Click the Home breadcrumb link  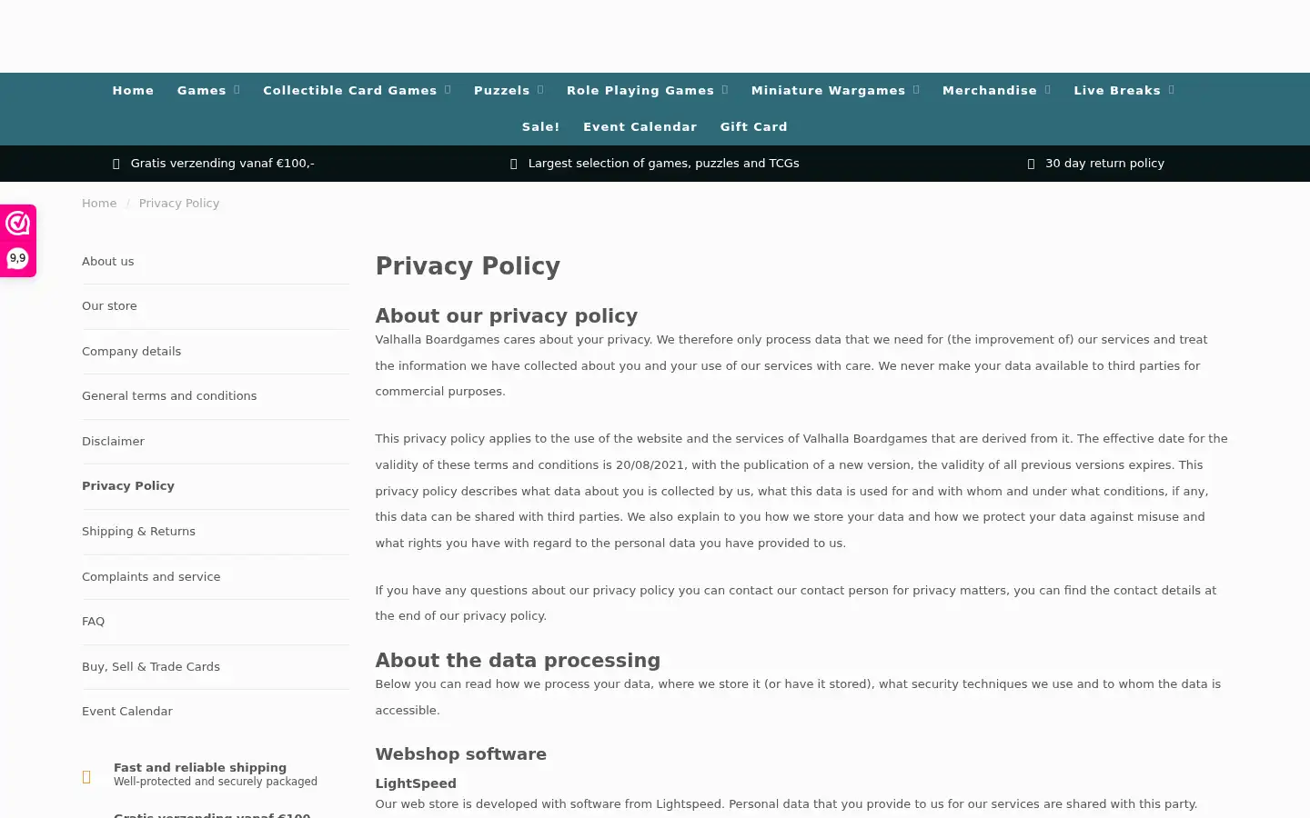coord(99,203)
